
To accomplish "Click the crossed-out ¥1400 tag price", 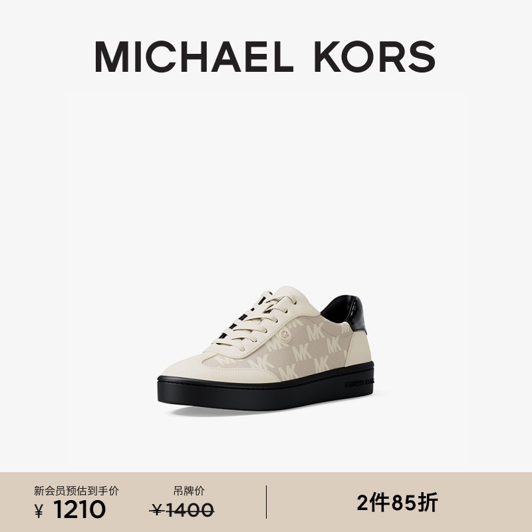I will [182, 510].
